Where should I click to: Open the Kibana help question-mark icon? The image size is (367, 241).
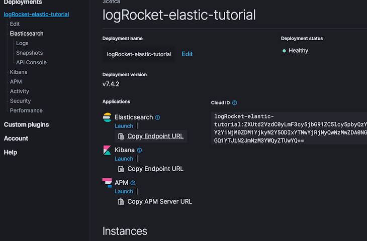[x=139, y=150]
